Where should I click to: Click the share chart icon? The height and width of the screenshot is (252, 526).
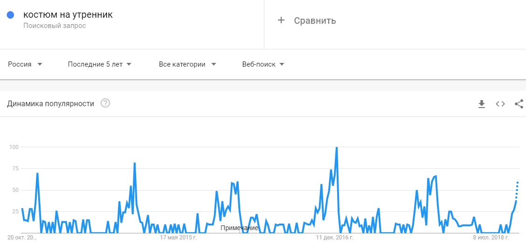[x=519, y=104]
